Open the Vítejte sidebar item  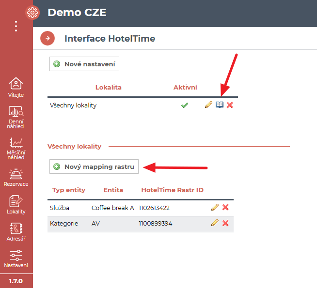(16, 88)
